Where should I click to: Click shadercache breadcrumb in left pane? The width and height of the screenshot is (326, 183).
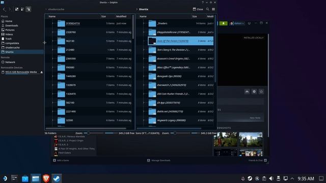pos(56,9)
